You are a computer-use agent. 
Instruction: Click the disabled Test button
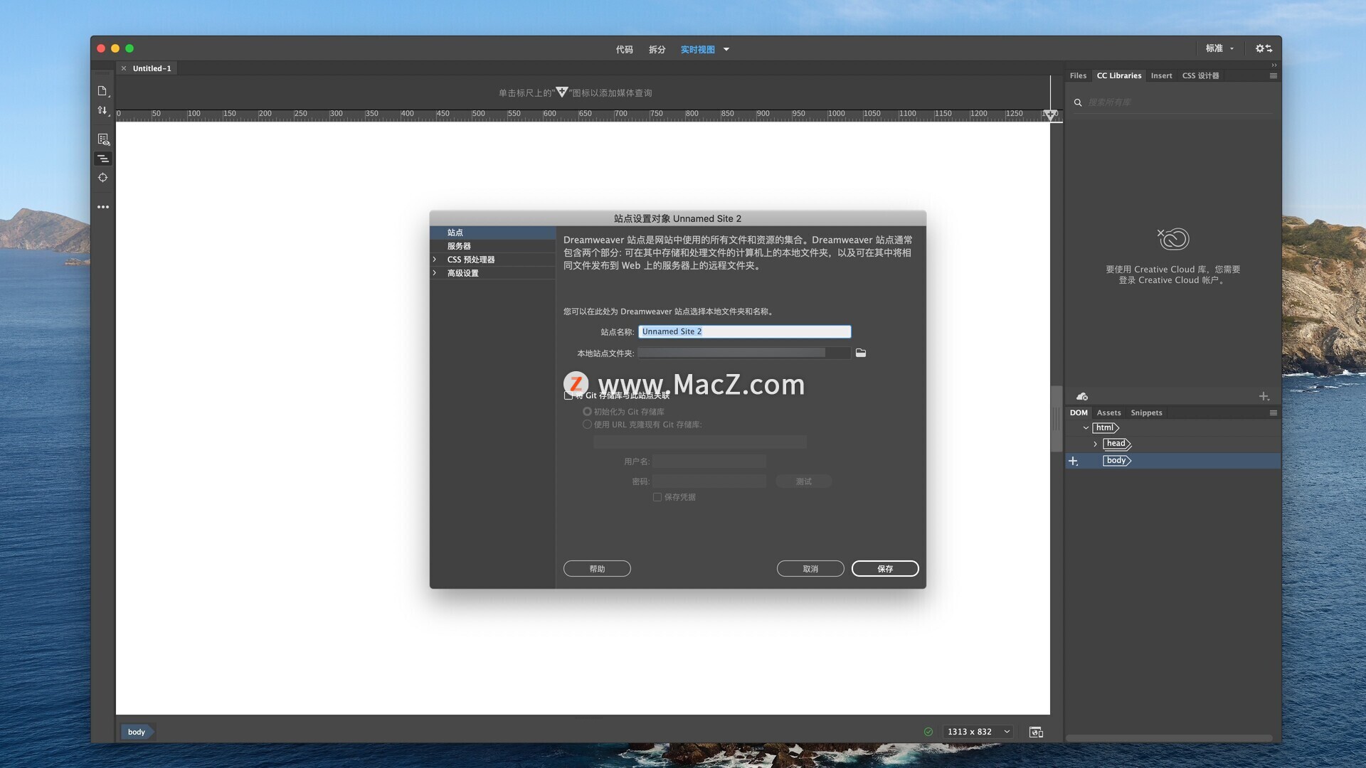click(803, 481)
